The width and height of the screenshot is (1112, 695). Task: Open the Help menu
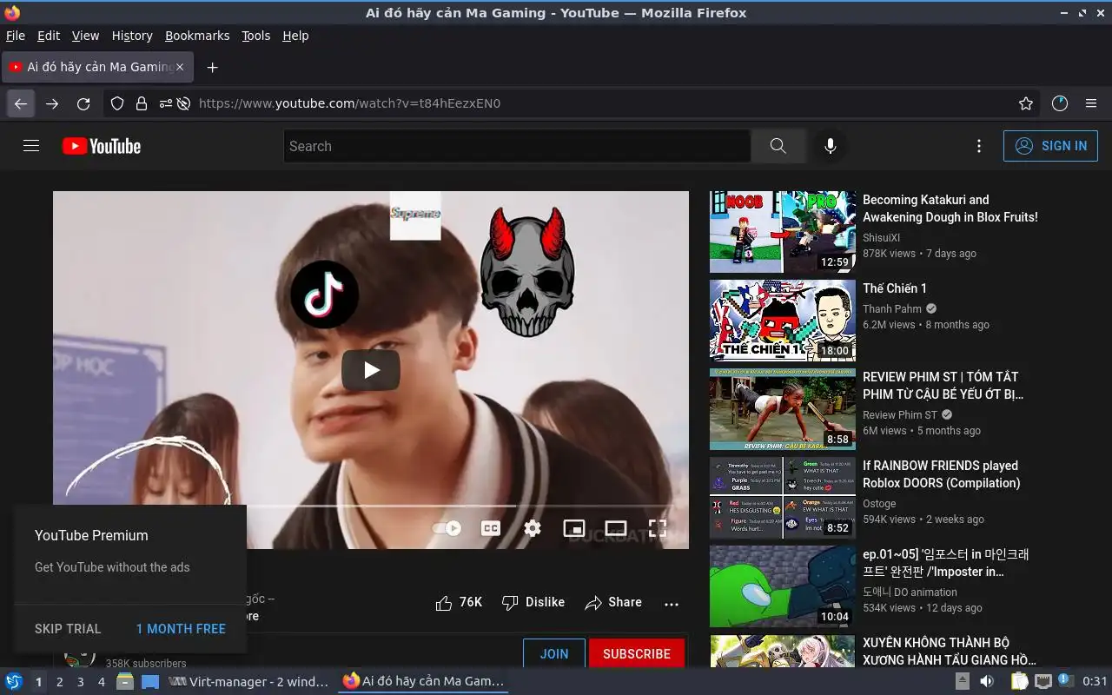295,36
